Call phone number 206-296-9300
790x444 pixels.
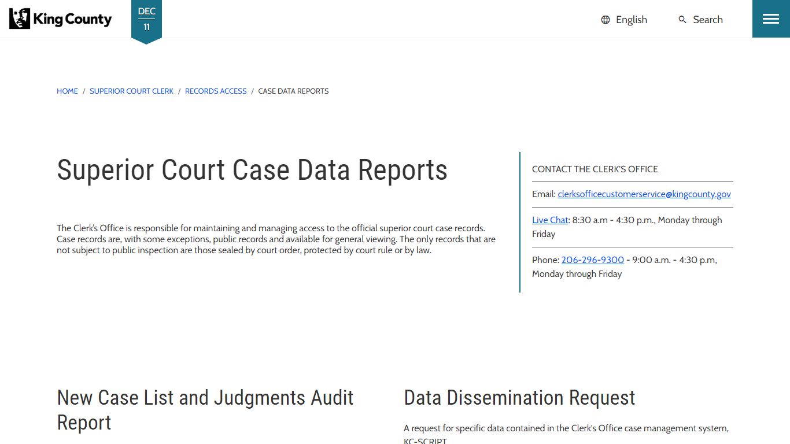[x=592, y=260]
